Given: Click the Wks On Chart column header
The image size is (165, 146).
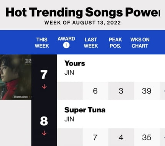Looking at the screenshot, I should click(x=140, y=43).
